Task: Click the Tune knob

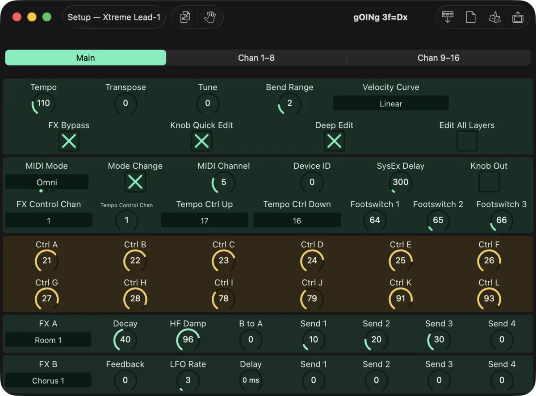Action: 208,103
